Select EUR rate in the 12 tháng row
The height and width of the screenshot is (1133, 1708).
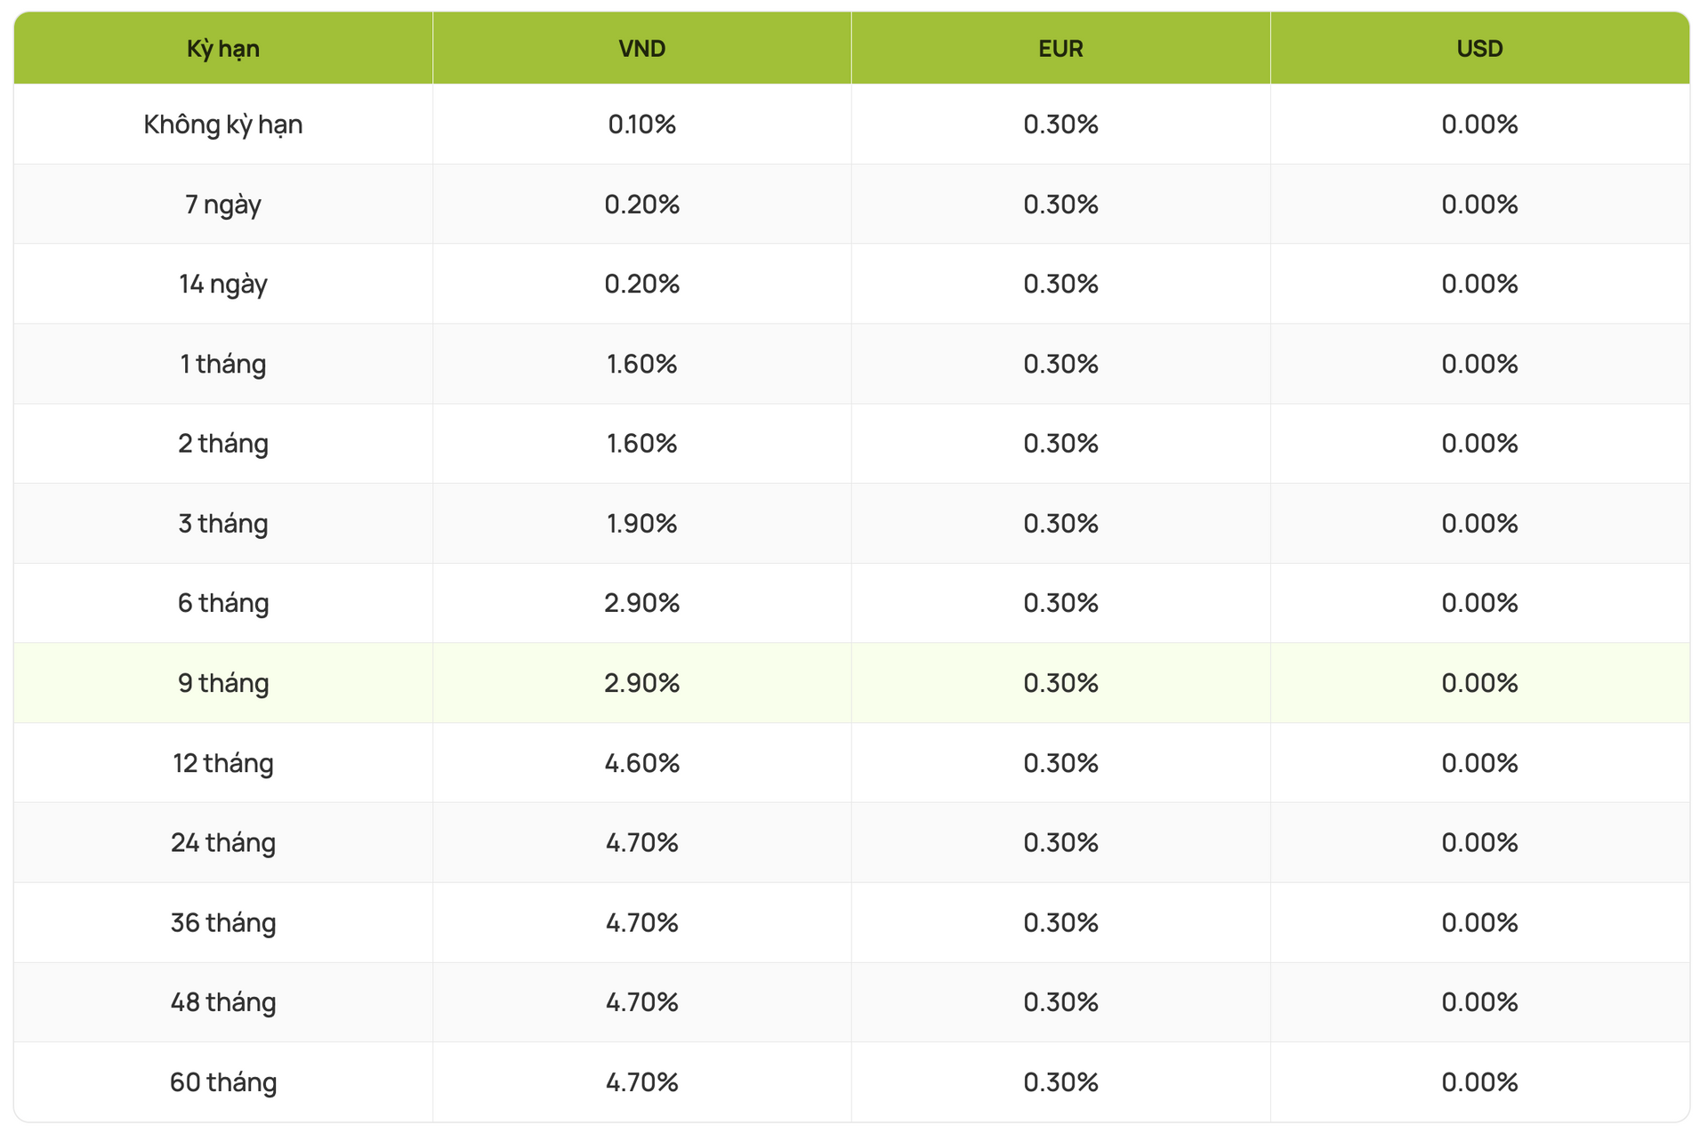point(1060,763)
